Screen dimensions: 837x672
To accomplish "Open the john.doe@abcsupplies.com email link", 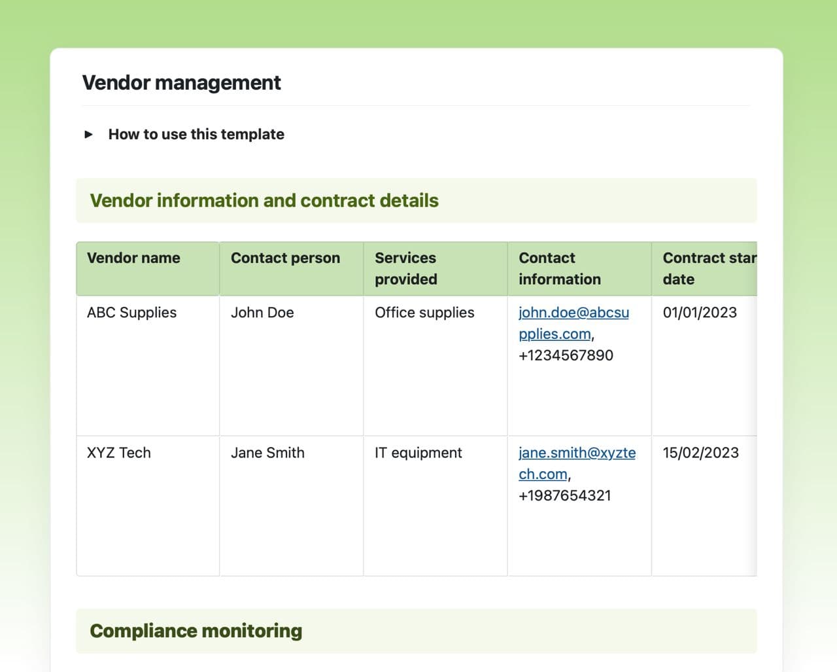I will 573,313.
